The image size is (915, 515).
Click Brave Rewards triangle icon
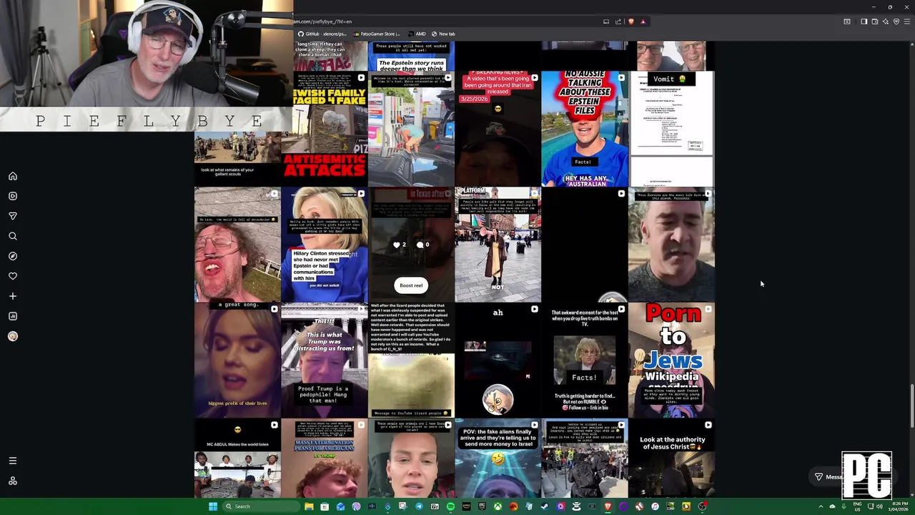pos(643,21)
